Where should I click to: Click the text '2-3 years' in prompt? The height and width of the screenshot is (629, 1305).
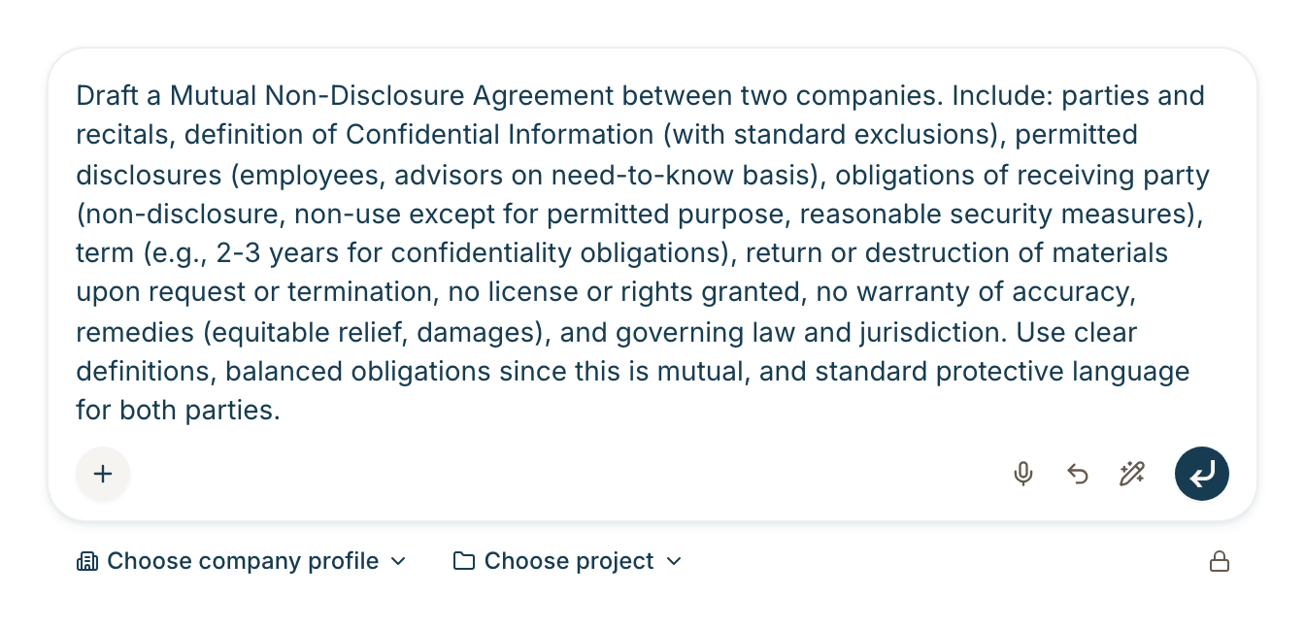[x=278, y=253]
